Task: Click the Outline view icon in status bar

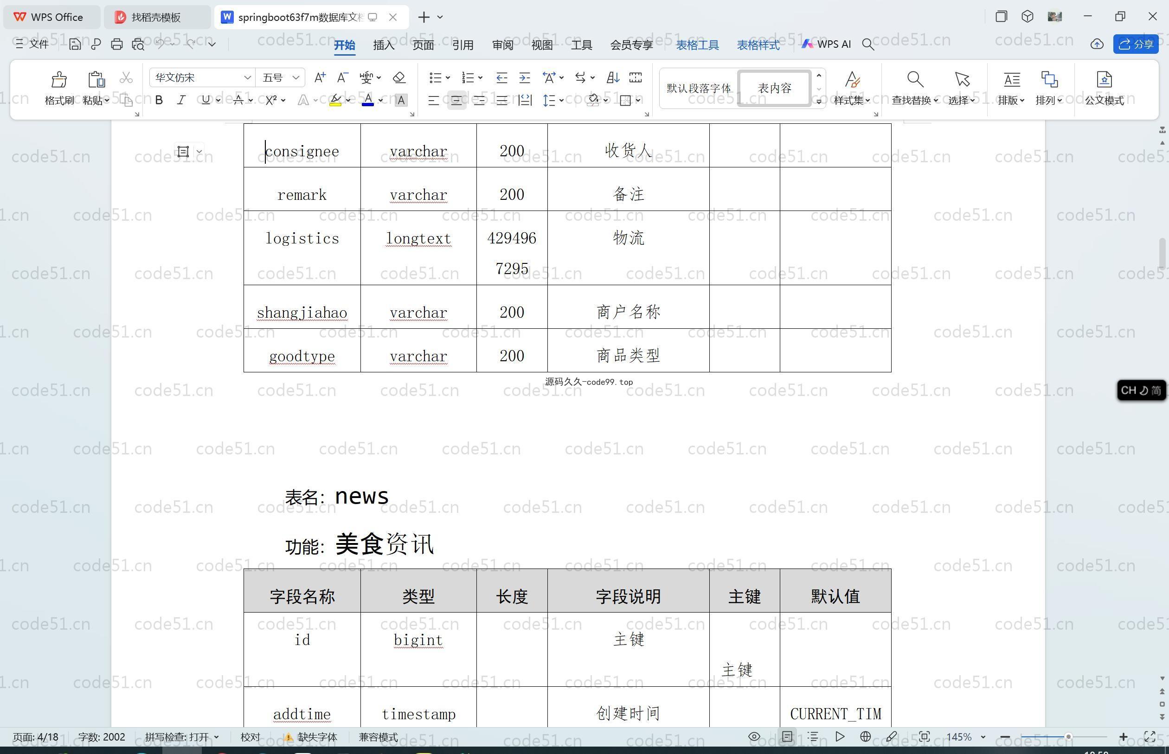Action: [x=813, y=736]
